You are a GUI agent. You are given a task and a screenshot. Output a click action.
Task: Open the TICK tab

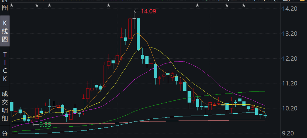[x=5, y=67]
